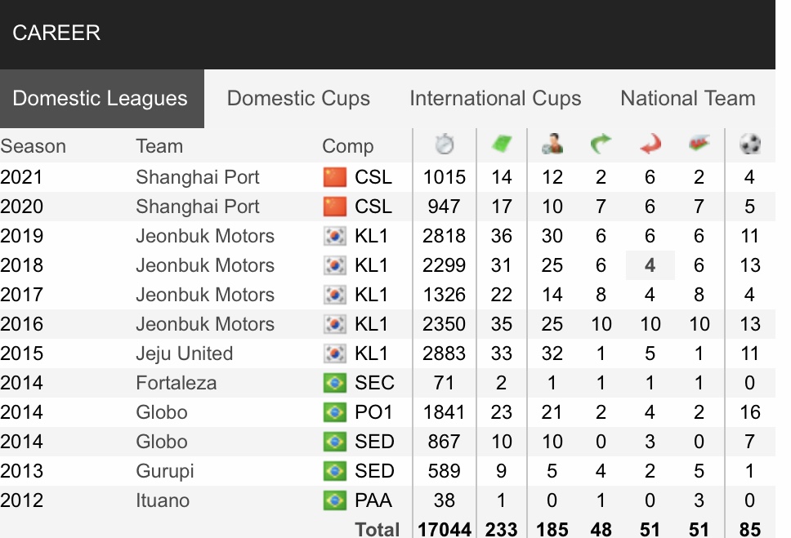Click the red substituted-out arrow icon
Viewport: 791px width, 538px height.
(x=650, y=145)
